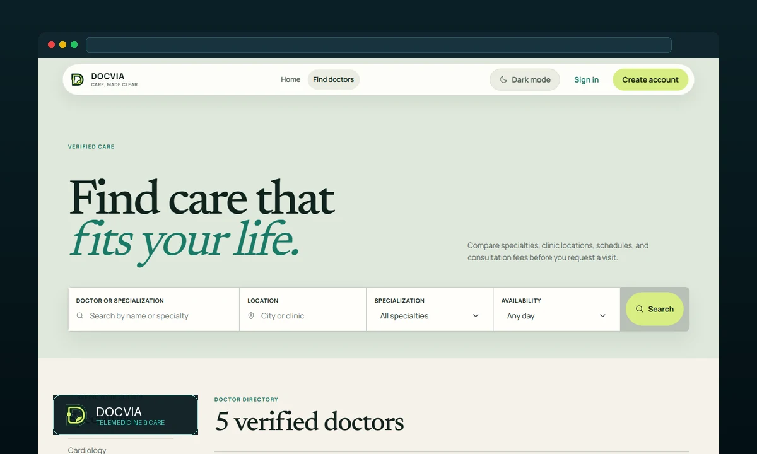Click the green window maximize button
757x454 pixels.
74,45
